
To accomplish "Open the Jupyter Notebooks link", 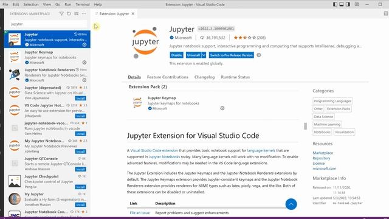I will (x=164, y=157).
